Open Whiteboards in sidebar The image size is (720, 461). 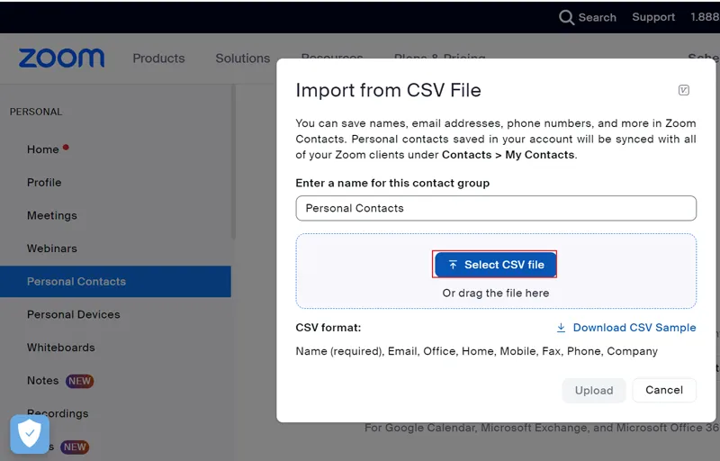pyautogui.click(x=61, y=348)
